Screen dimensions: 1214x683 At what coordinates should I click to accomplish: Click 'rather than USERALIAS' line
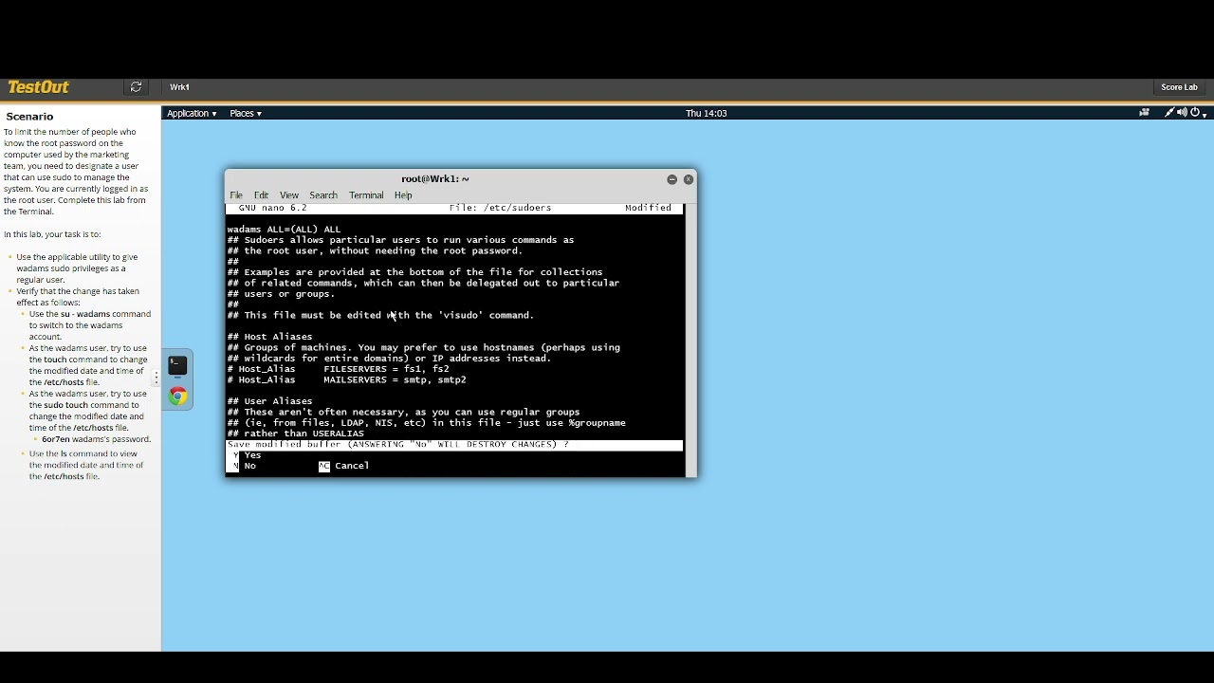[296, 434]
